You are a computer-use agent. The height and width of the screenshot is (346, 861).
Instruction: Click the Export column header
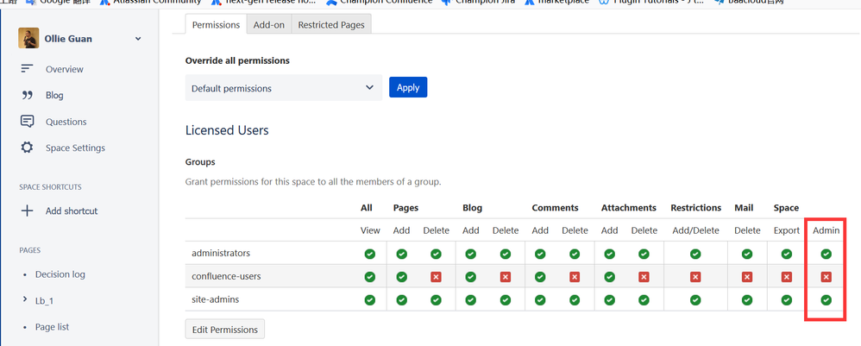[x=786, y=230]
